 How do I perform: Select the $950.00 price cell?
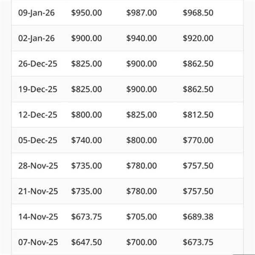tap(86, 13)
